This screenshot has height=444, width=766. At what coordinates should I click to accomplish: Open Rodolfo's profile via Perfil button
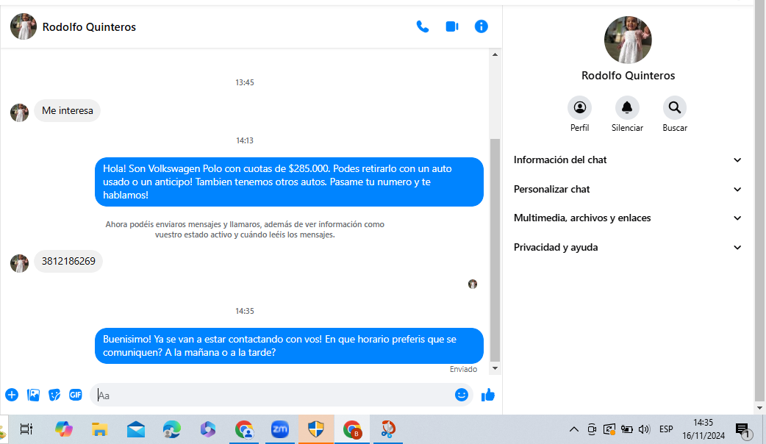(579, 108)
